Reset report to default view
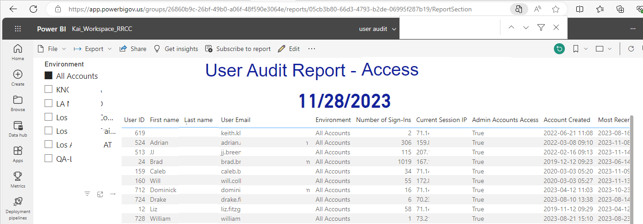 click(x=558, y=49)
